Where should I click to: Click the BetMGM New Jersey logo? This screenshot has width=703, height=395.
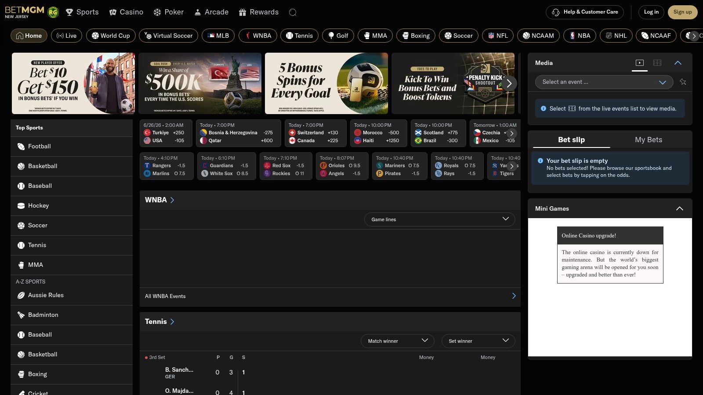(25, 12)
